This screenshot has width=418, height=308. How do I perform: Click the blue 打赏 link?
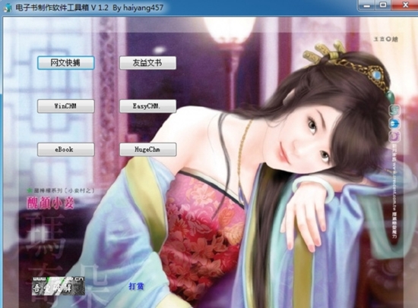click(x=136, y=286)
